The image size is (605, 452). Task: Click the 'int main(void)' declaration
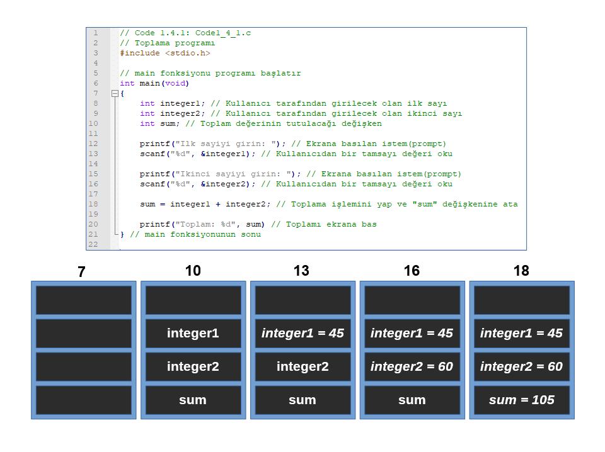[154, 83]
